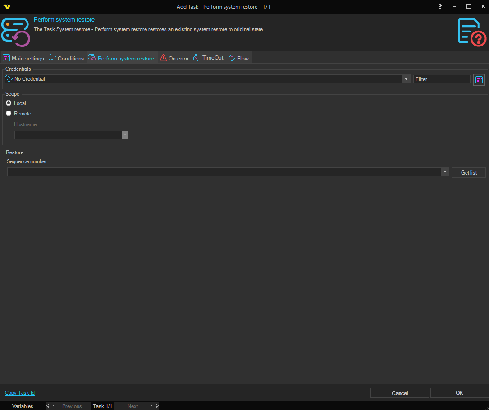
Task: Click the Perform system restore header icon
Action: [x=16, y=32]
